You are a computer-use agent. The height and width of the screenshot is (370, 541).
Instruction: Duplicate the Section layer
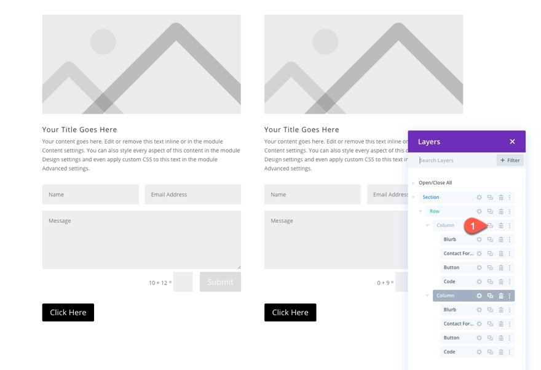click(x=490, y=197)
